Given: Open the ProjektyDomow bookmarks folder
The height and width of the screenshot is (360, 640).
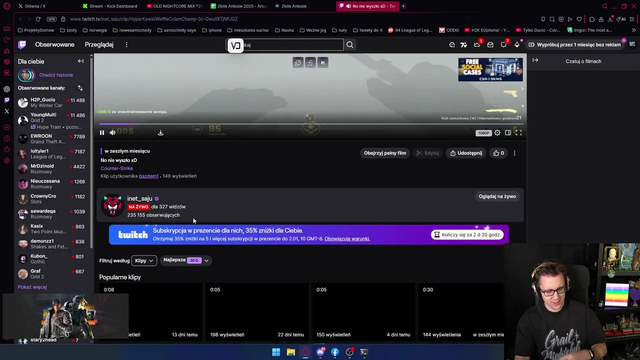Looking at the screenshot, I should 36,30.
